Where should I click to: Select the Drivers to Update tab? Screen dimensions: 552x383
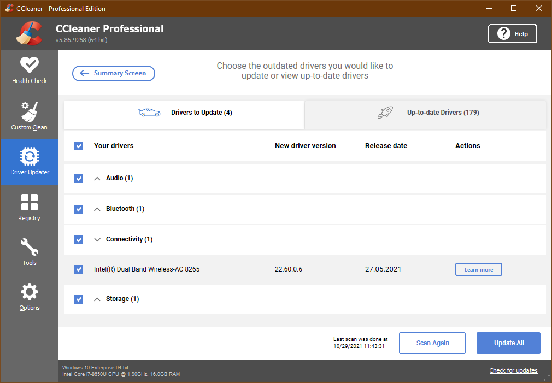pyautogui.click(x=184, y=113)
